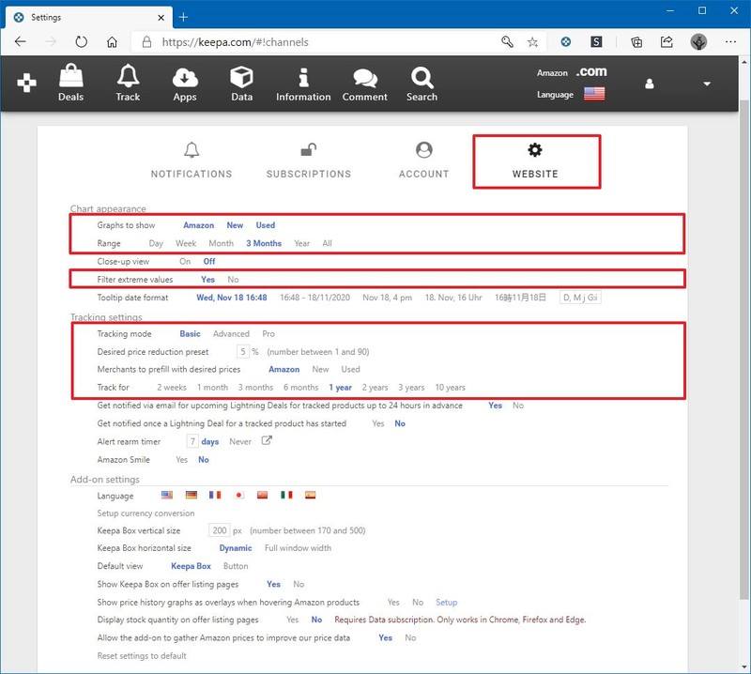Click the password key icon in address bar
The image size is (751, 674).
click(507, 41)
